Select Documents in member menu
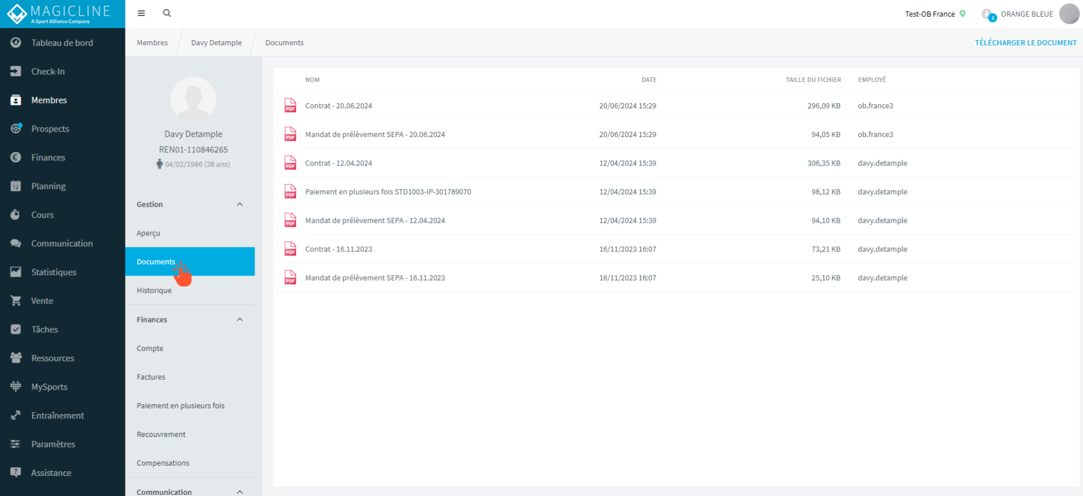 point(190,262)
